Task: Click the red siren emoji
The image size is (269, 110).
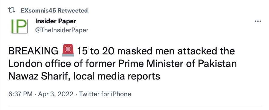Action: tap(68, 51)
